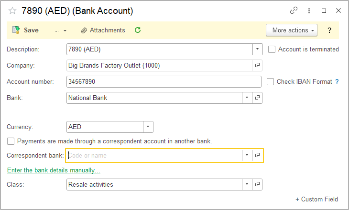349x210 pixels.
Task: Open the Attachments section
Action: click(103, 30)
